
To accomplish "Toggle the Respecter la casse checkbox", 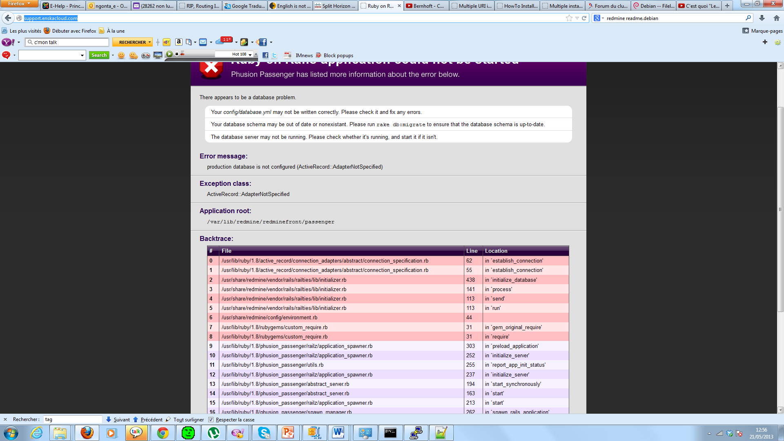I will tap(211, 419).
